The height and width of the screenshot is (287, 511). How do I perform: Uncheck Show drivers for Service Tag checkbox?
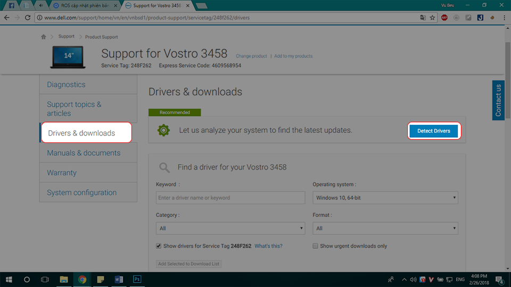click(159, 246)
